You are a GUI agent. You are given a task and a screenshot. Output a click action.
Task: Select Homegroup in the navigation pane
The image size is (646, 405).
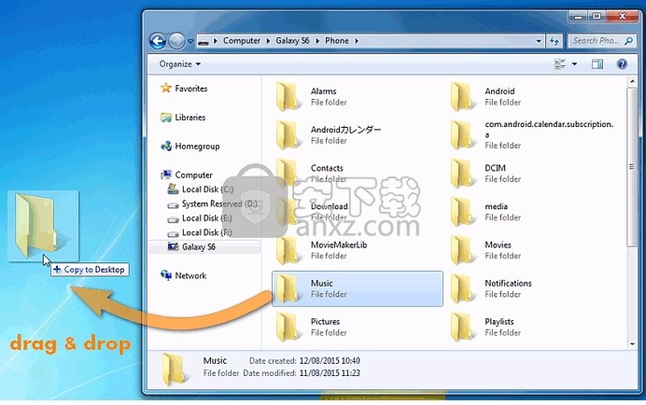coord(197,147)
